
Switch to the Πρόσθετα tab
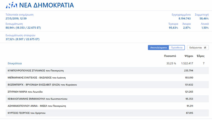pos(176,47)
